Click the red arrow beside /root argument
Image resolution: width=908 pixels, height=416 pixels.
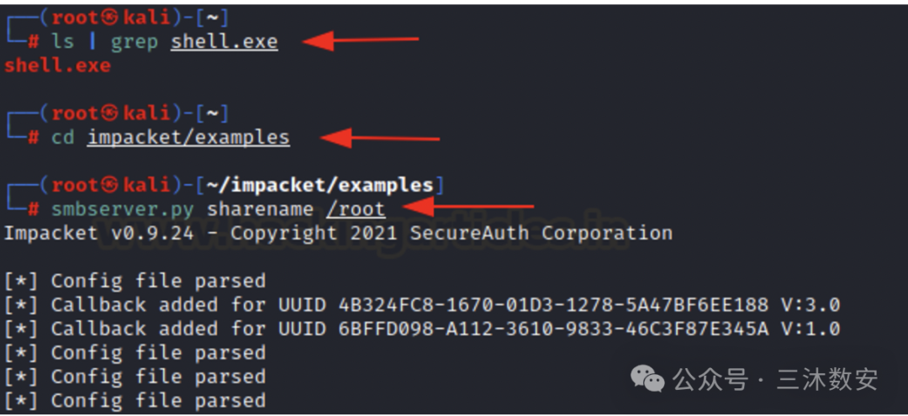468,206
